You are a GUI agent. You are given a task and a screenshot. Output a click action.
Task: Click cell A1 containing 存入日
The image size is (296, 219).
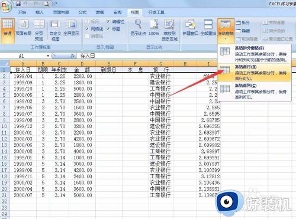pos(23,70)
